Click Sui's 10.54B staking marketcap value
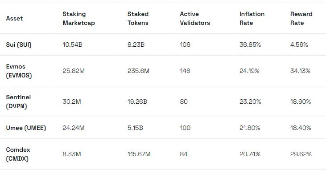The width and height of the screenshot is (326, 174). 72,45
